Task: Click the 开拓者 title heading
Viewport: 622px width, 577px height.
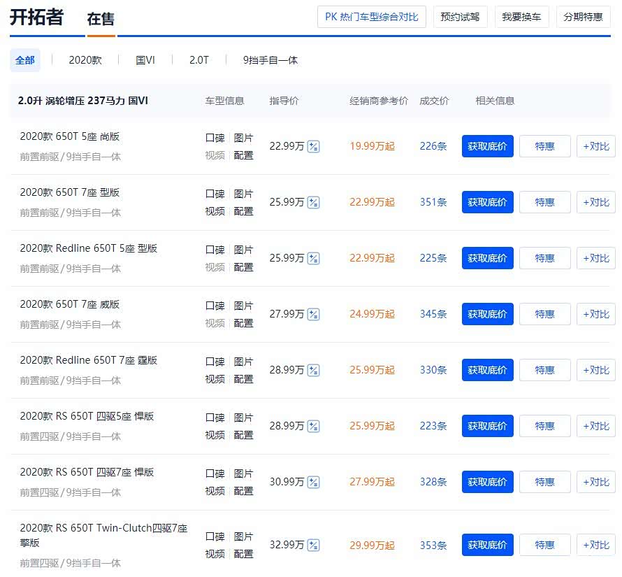Action: [x=36, y=17]
